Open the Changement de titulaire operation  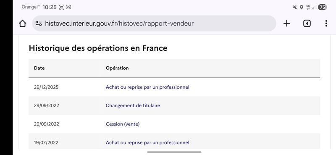point(133,106)
